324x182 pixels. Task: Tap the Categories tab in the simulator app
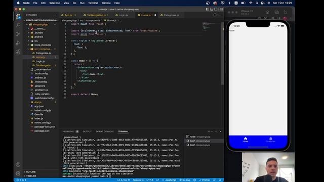click(270, 140)
